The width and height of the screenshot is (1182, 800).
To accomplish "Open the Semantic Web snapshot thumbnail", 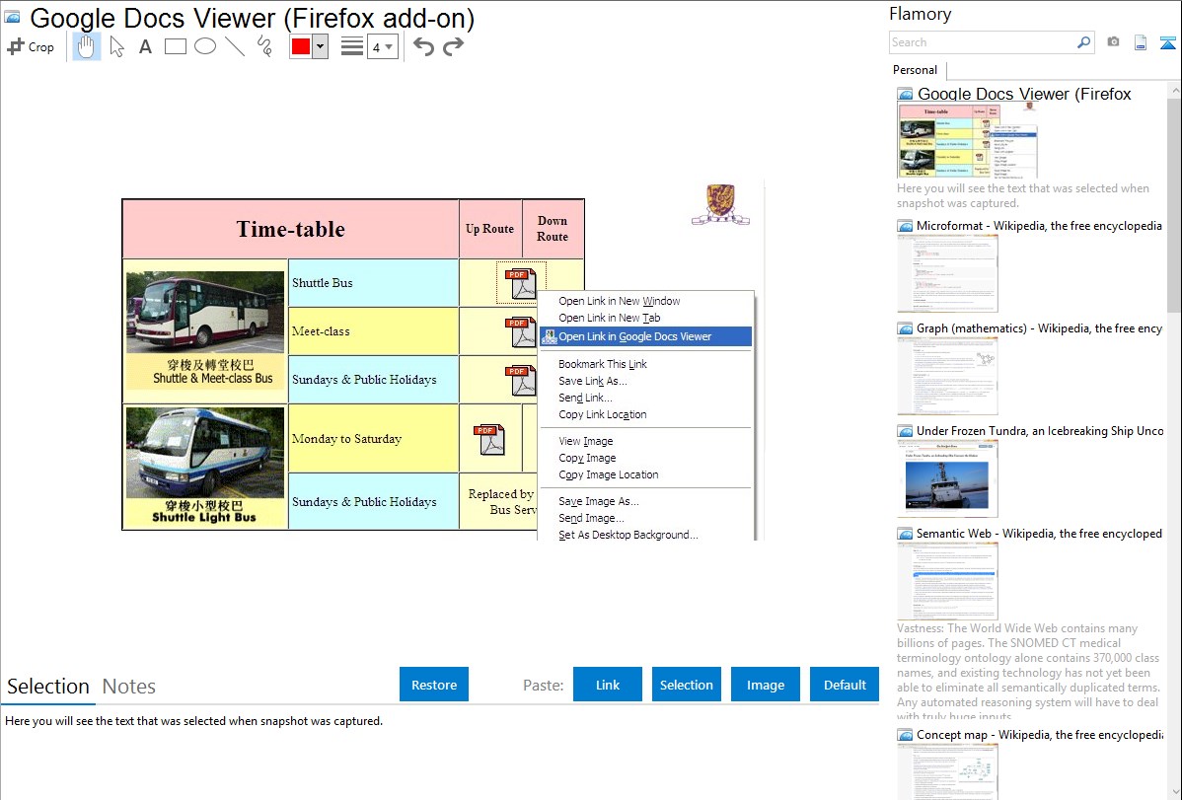I will pyautogui.click(x=947, y=581).
